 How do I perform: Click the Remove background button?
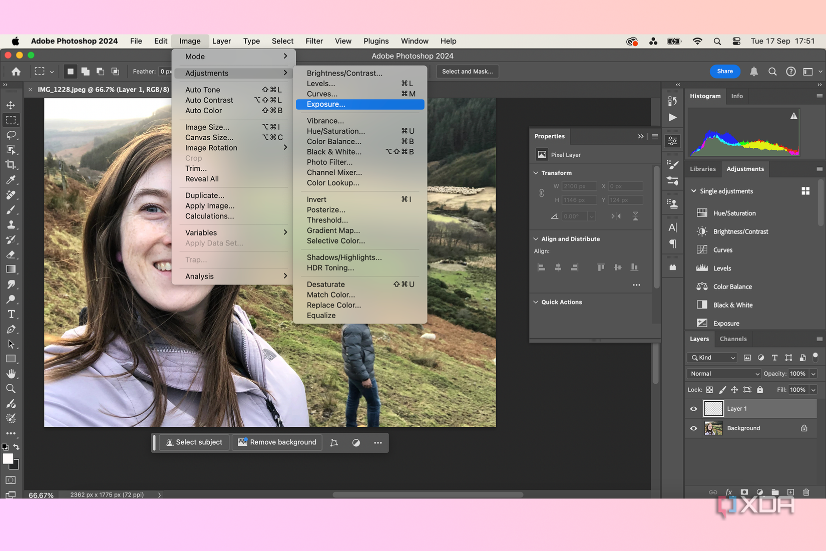276,442
